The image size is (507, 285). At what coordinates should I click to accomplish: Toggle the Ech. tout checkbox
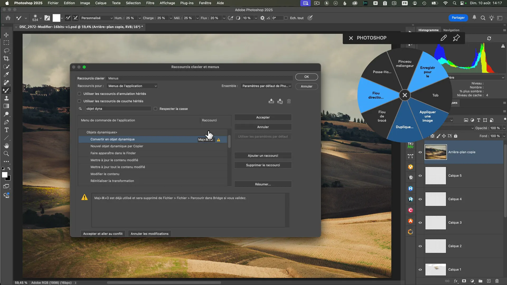point(286,18)
